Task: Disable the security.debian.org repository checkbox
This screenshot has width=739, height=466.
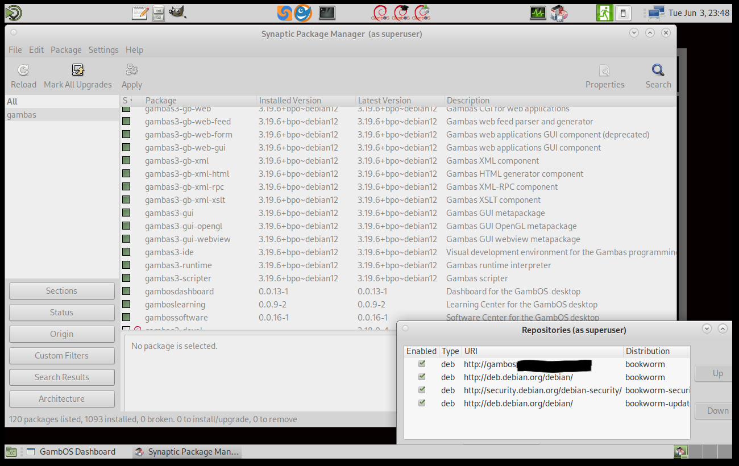Action: coord(422,390)
